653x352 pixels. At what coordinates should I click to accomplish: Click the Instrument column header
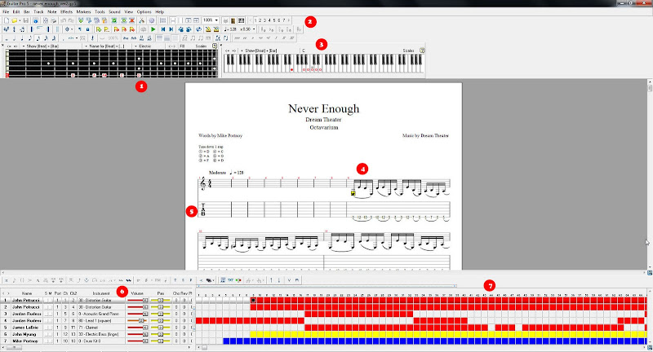(101, 293)
